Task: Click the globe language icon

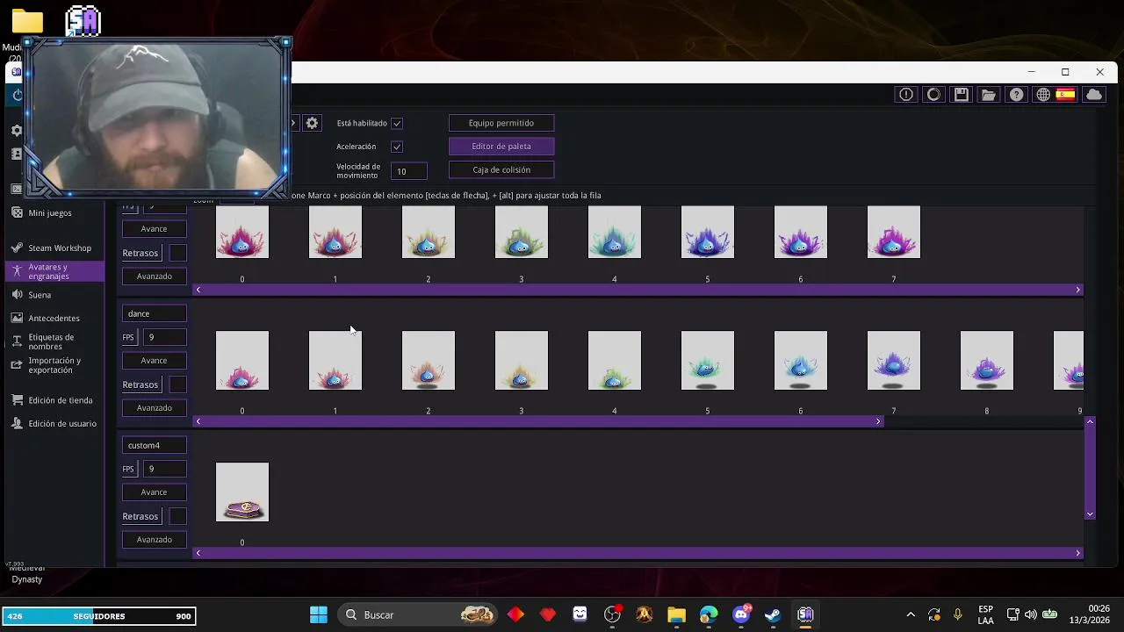Action: pos(1043,95)
